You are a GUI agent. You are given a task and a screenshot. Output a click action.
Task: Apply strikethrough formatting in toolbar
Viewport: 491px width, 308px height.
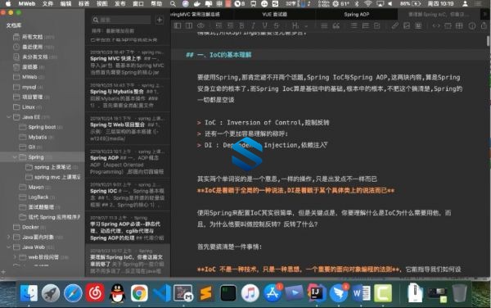tap(276, 25)
